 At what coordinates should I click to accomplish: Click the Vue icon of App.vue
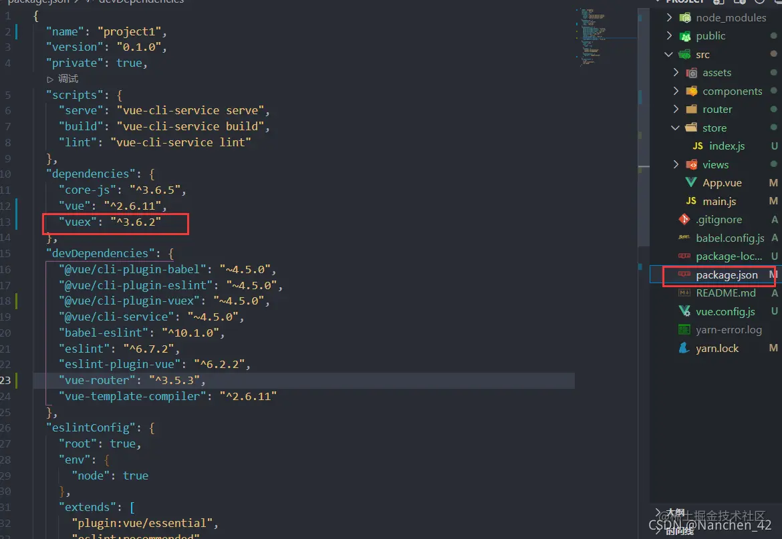coord(691,182)
